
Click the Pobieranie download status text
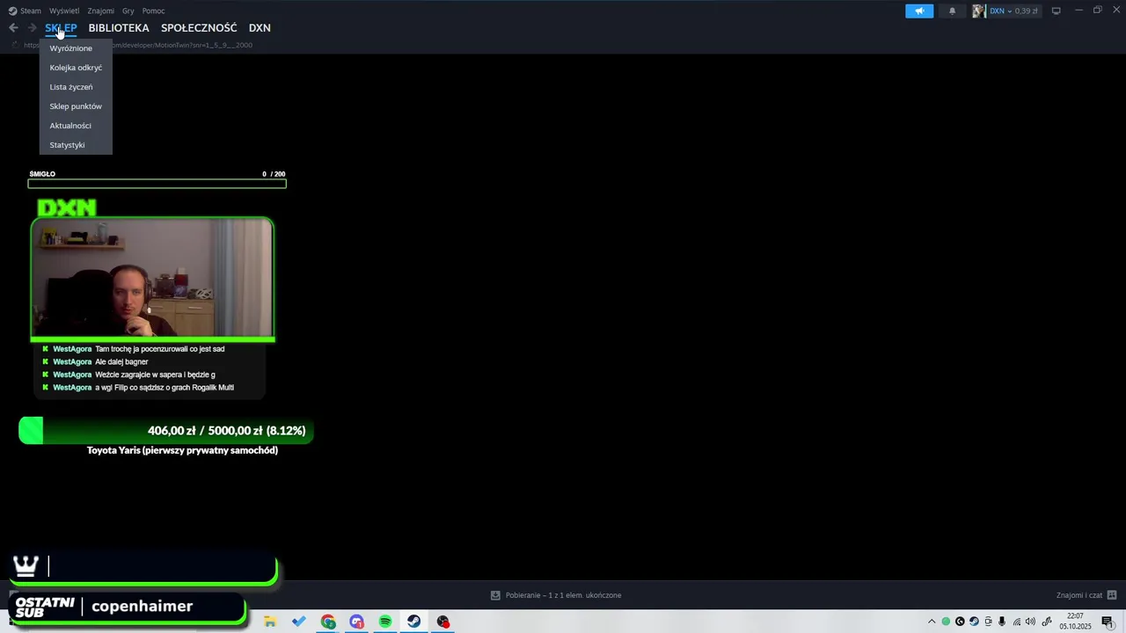click(x=563, y=595)
